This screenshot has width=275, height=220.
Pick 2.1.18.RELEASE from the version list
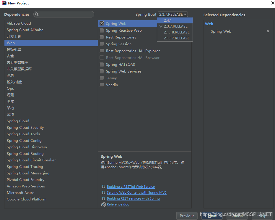click(x=175, y=32)
